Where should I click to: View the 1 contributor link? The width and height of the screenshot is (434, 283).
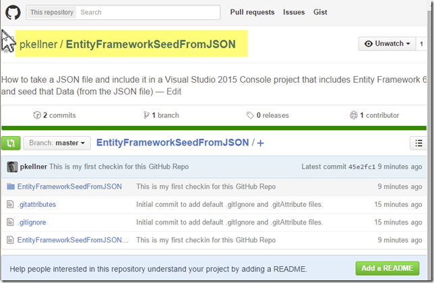point(375,115)
